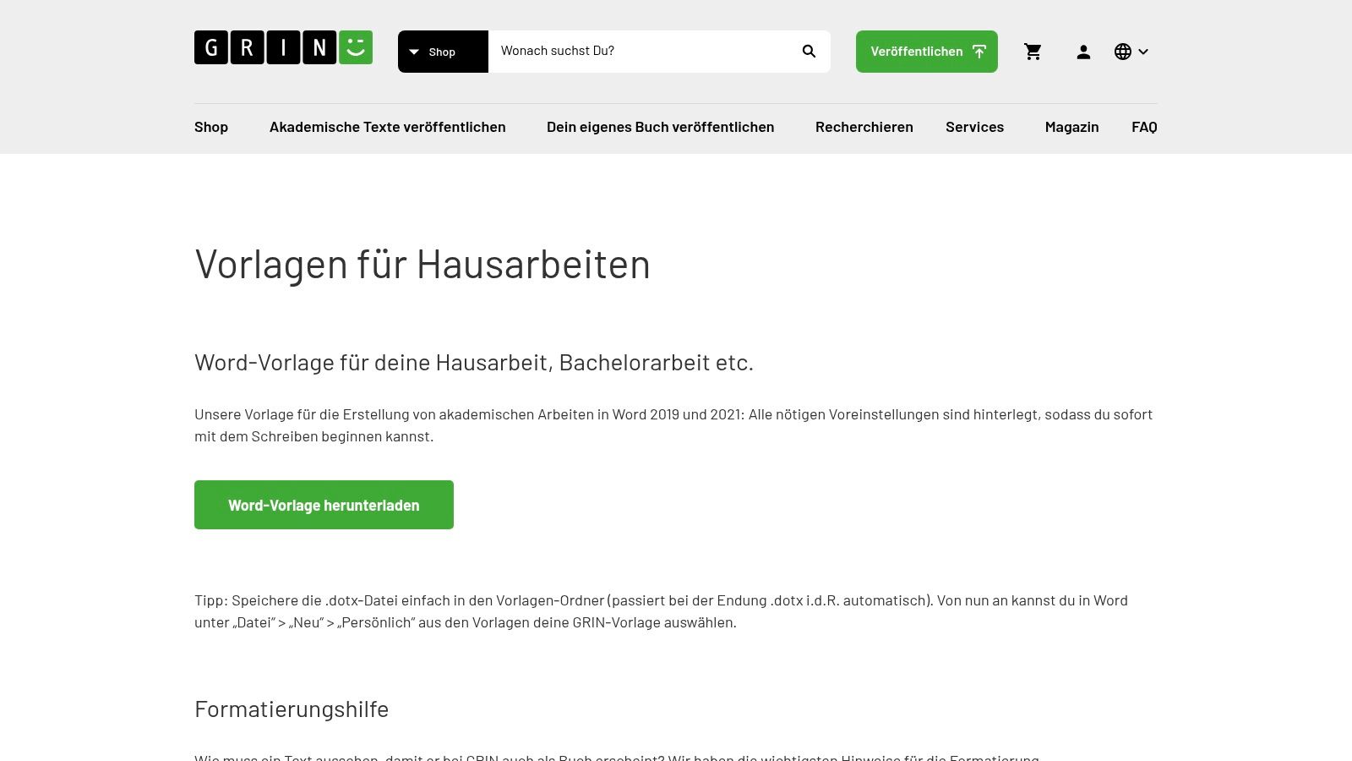Click the globe language icon
This screenshot has height=761, width=1352.
(1122, 52)
